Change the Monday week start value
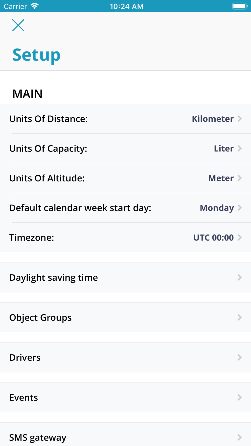This screenshot has height=446, width=251. (217, 208)
